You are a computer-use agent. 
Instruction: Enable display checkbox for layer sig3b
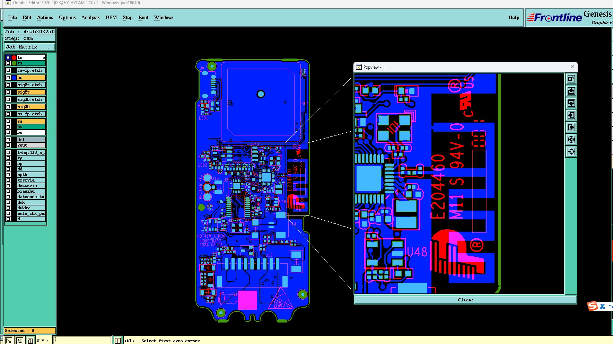point(8,107)
